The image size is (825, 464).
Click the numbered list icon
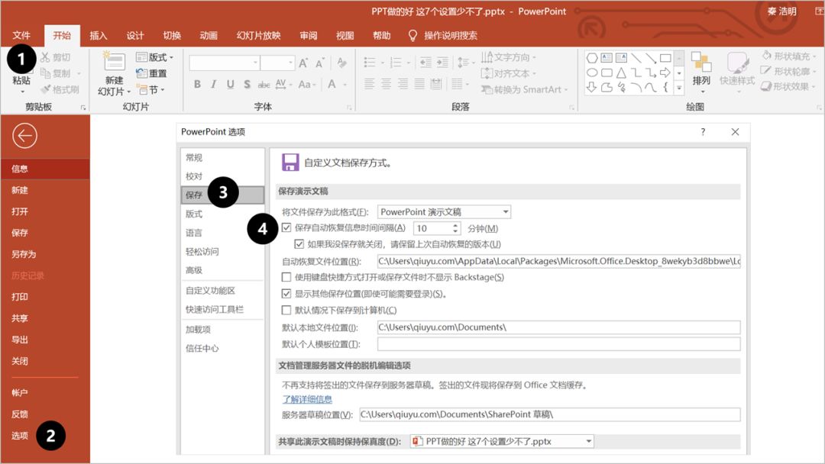396,63
